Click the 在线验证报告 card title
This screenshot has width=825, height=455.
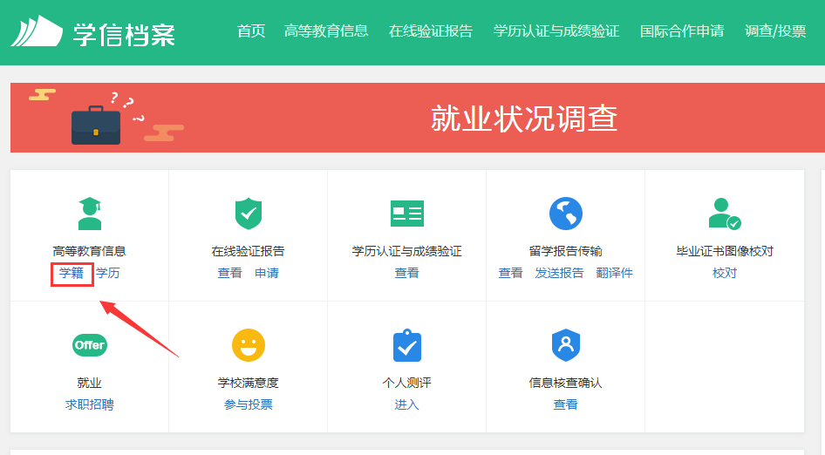pos(249,251)
